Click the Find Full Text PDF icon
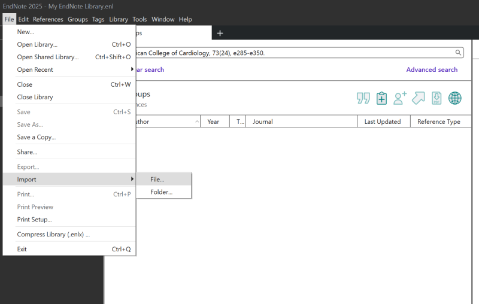This screenshot has width=479, height=304. pos(436,98)
